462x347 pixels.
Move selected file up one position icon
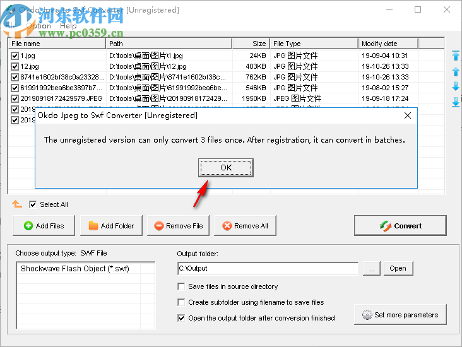click(x=456, y=71)
